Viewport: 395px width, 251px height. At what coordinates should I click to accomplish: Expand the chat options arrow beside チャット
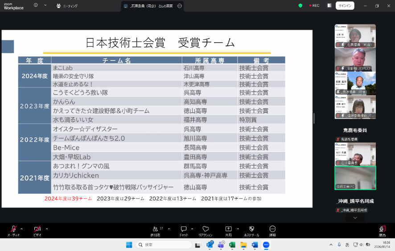[x=193, y=229]
